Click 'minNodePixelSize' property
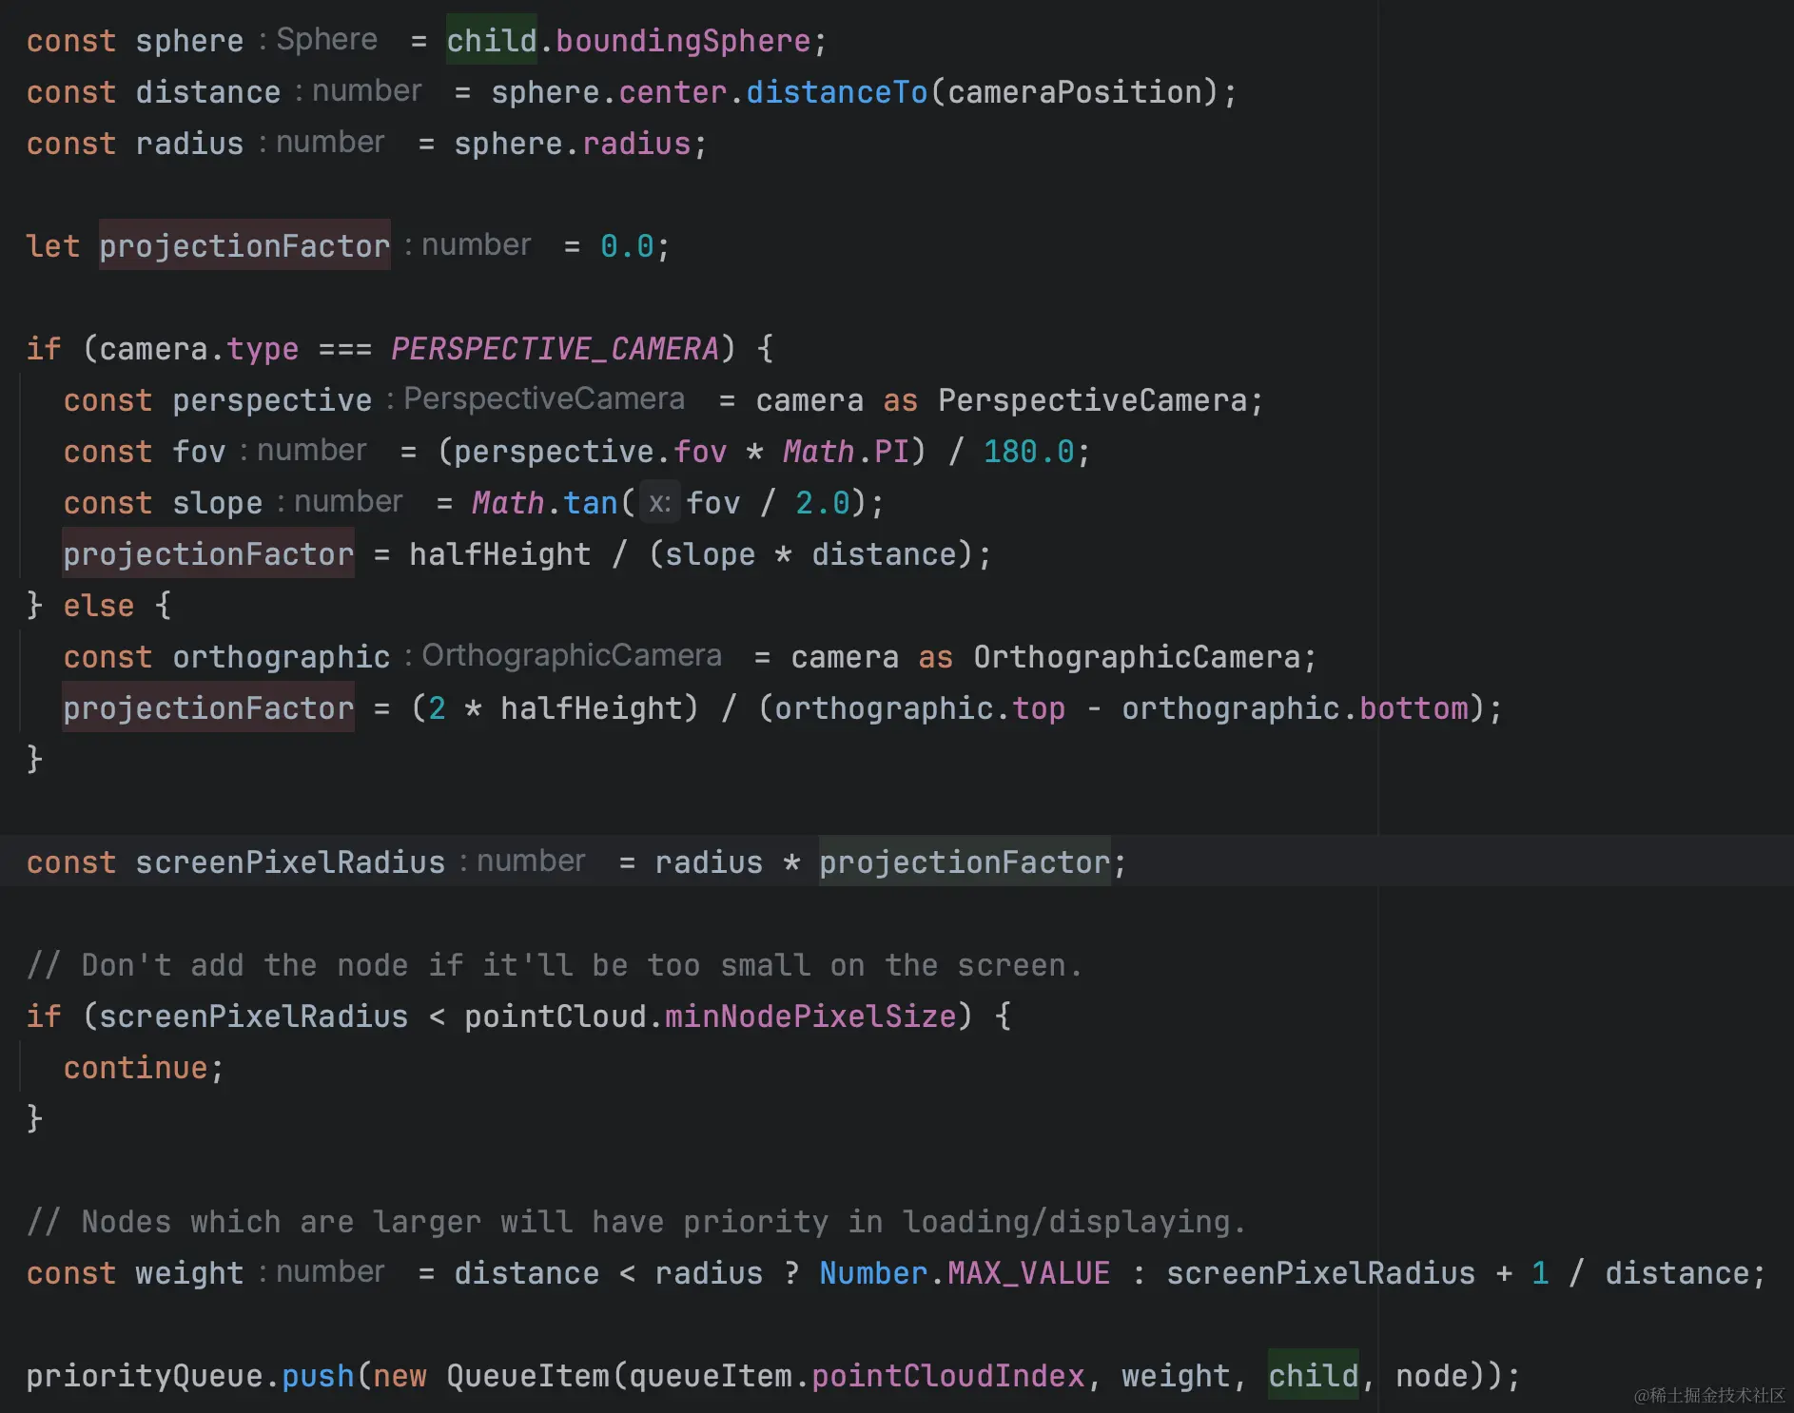The height and width of the screenshot is (1413, 1794). 810,1016
